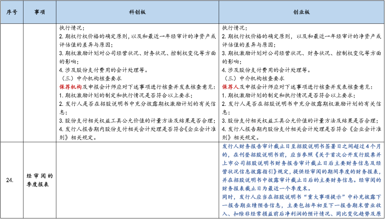Click 4. 发行人报告期内股份支付 line in 创业板
385x219 pixels.
301,129
